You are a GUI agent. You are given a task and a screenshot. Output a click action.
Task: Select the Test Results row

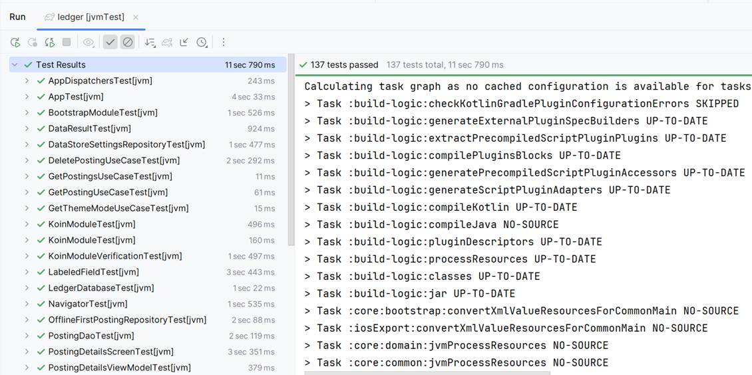(148, 64)
